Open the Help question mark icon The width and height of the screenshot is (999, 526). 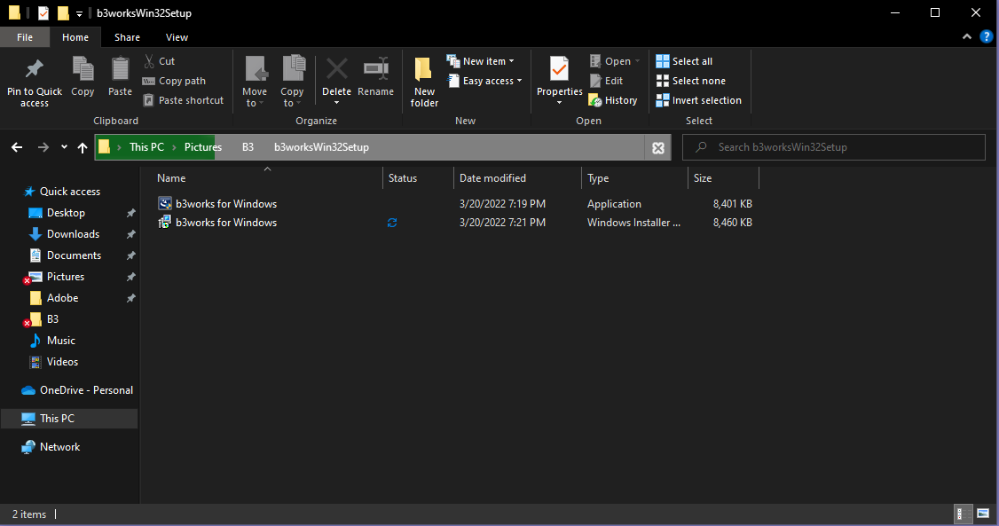[x=986, y=37]
